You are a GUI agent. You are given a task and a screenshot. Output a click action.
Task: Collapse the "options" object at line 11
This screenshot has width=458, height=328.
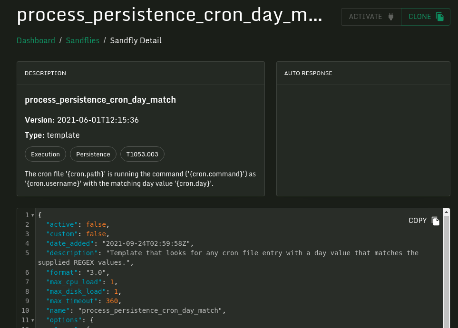[32, 320]
